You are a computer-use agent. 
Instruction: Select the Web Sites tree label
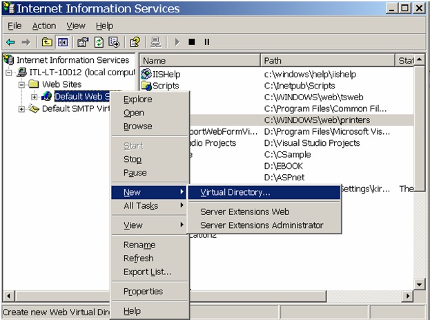61,84
